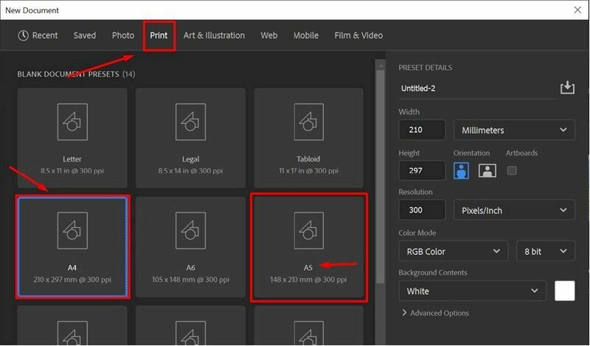The width and height of the screenshot is (590, 346).
Task: Expand Advanced Options
Action: (435, 313)
